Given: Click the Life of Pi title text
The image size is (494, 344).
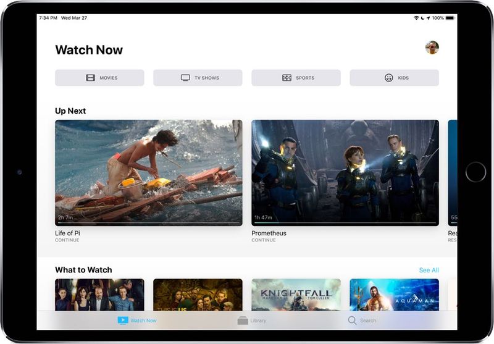Looking at the screenshot, I should (x=67, y=233).
